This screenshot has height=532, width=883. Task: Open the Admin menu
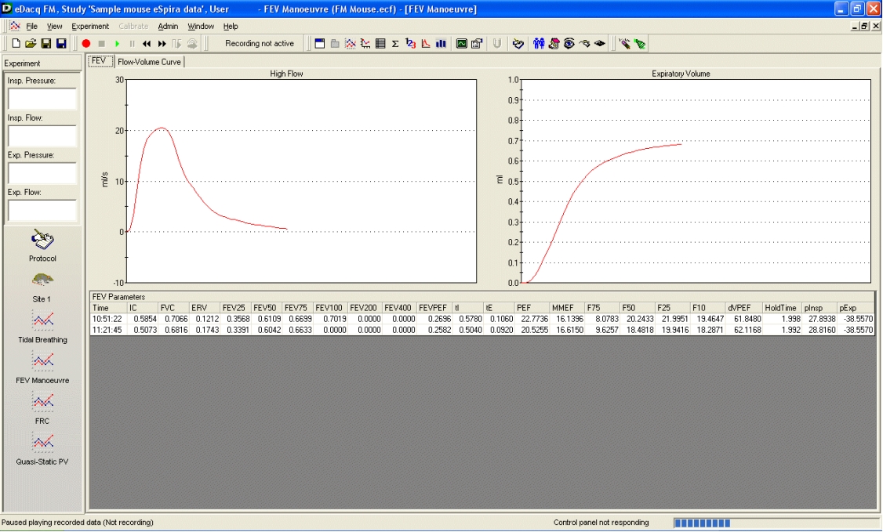(168, 26)
